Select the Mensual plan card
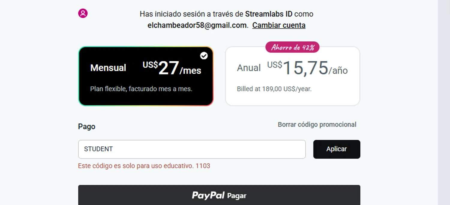This screenshot has height=205, width=450. [146, 76]
